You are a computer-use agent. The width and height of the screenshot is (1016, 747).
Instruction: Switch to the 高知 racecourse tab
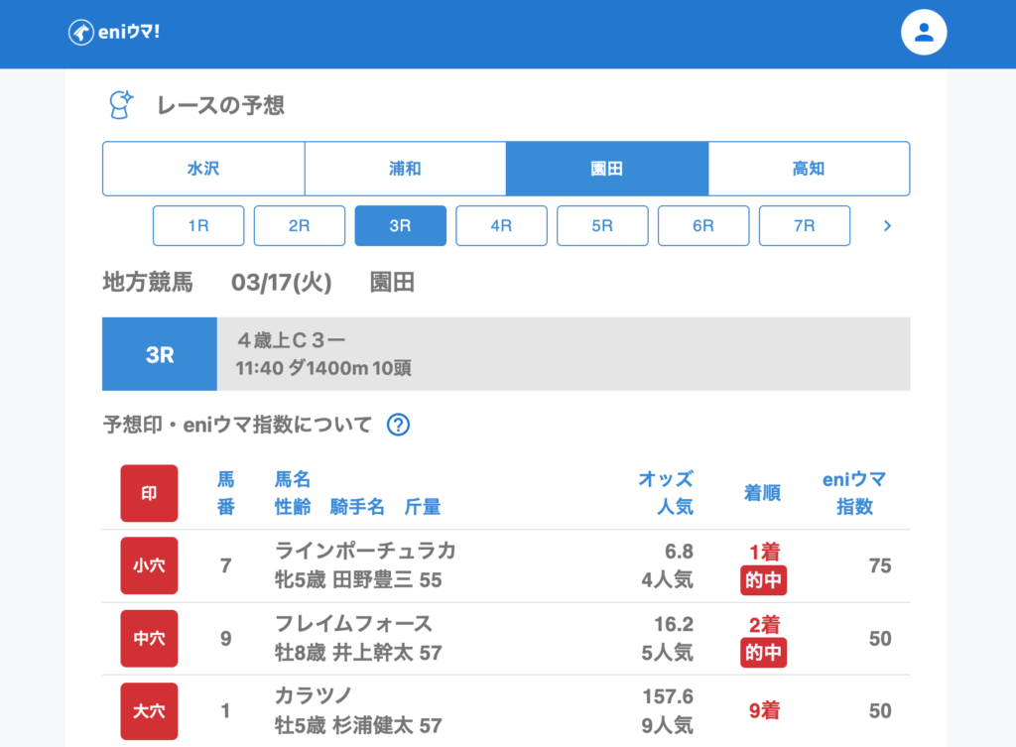[x=809, y=169]
